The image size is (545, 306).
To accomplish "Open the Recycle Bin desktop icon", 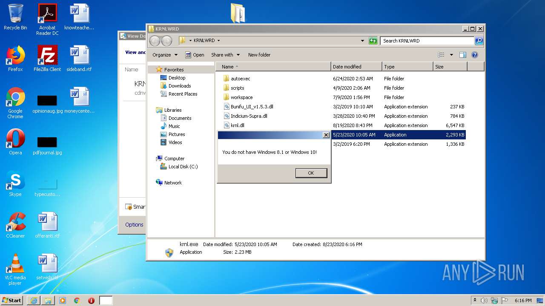I will 15,17.
